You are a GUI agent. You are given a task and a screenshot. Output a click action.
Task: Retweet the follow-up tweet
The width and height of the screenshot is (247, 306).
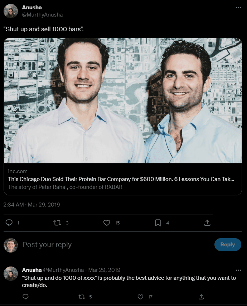(x=82, y=297)
